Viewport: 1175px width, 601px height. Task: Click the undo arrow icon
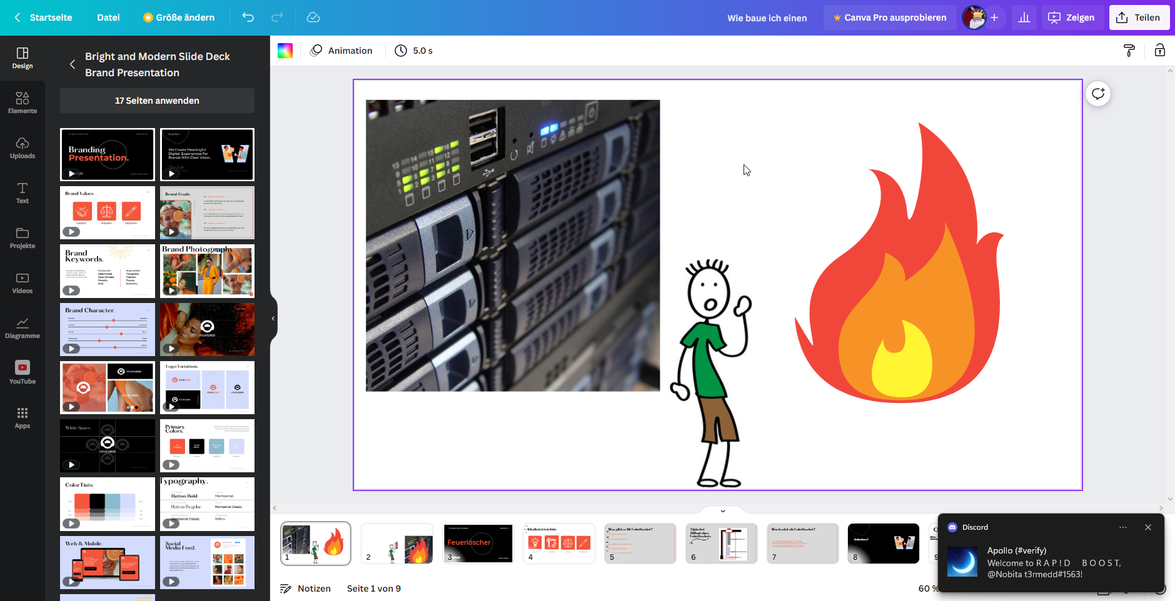tap(248, 17)
